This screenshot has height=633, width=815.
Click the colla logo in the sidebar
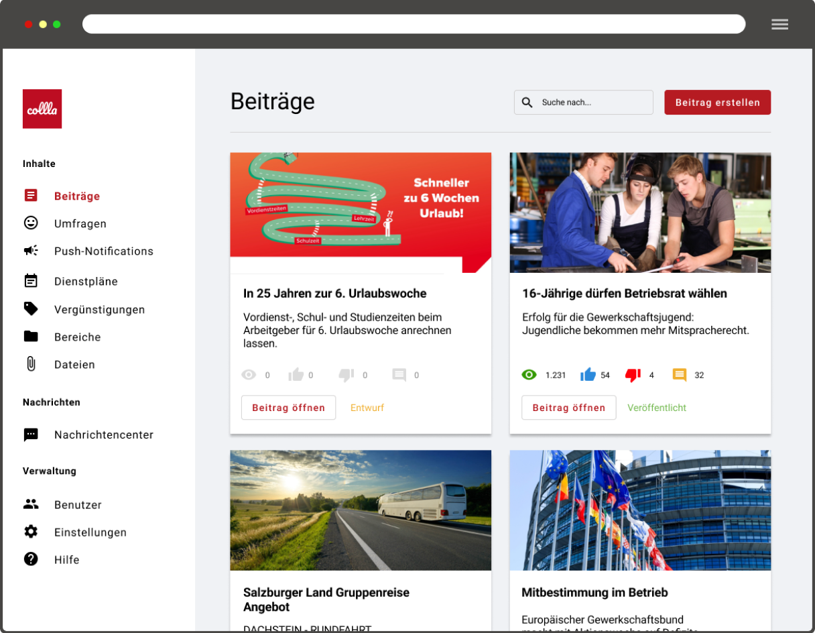click(x=42, y=109)
